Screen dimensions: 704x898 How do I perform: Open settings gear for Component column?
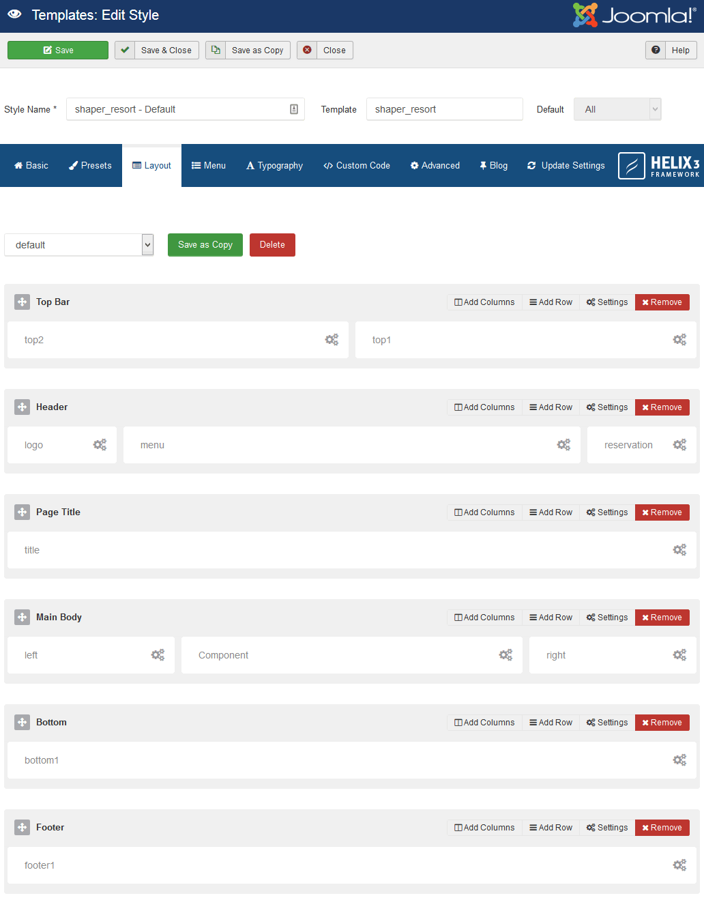tap(505, 655)
